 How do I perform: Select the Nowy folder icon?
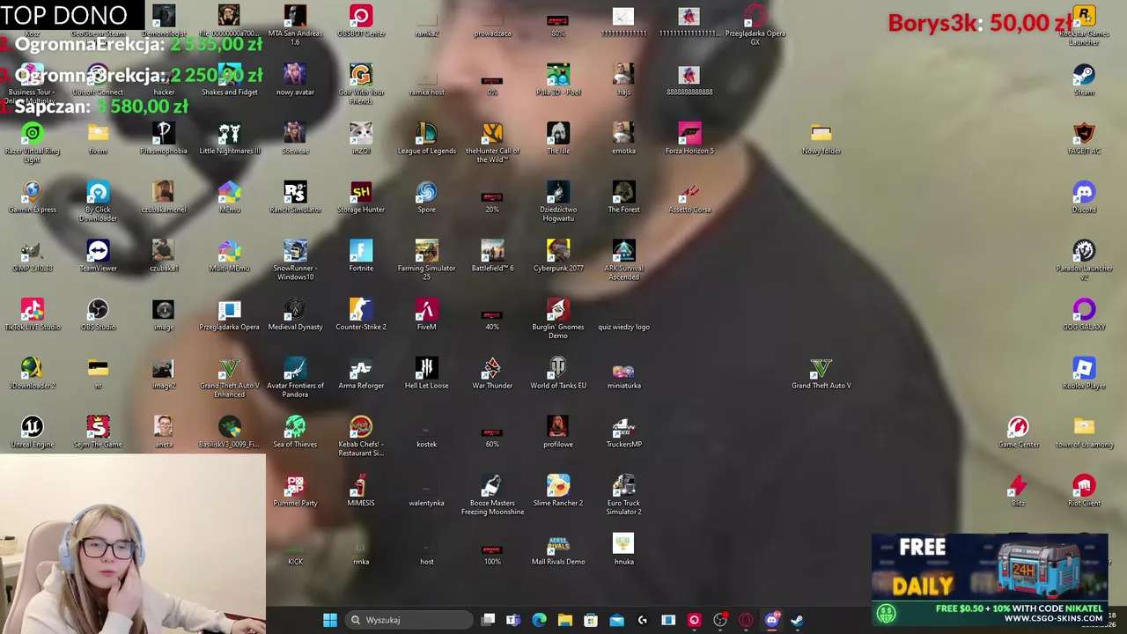coord(821,138)
